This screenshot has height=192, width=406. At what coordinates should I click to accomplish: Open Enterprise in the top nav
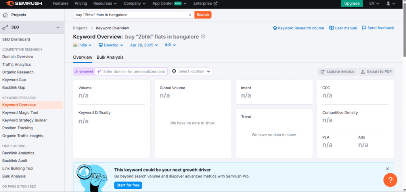[x=206, y=4]
